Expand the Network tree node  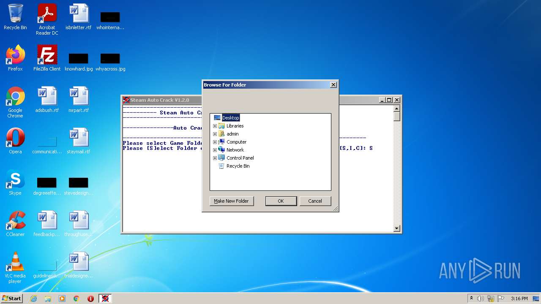tap(215, 150)
